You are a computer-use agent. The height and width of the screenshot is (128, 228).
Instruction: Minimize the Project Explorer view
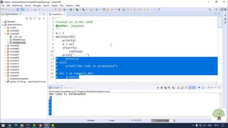click(x=40, y=14)
